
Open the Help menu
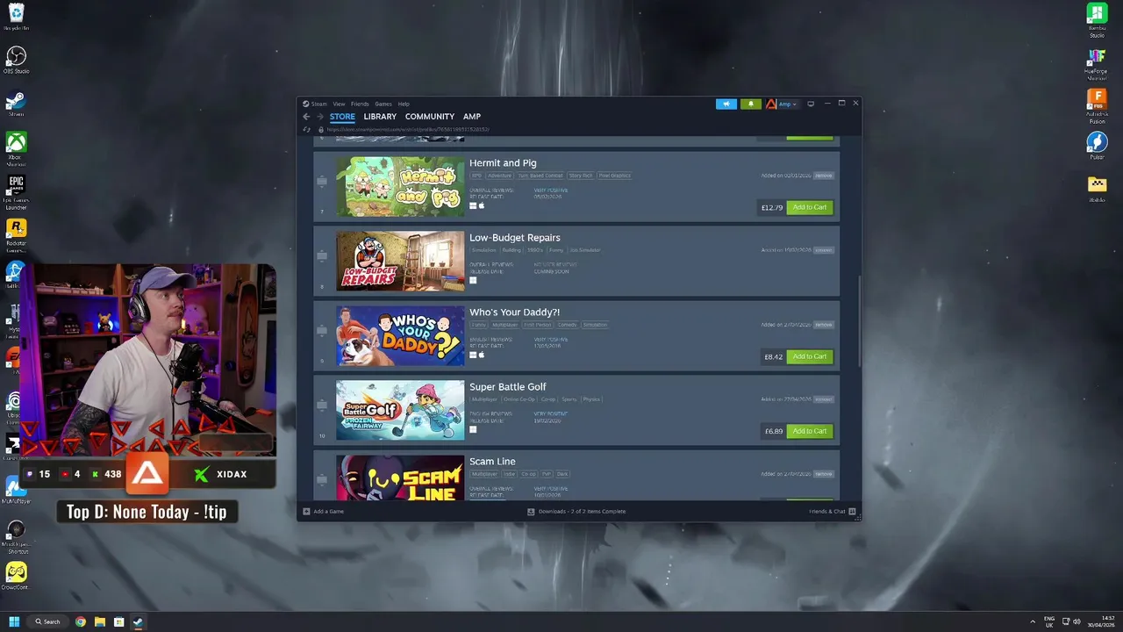click(x=404, y=104)
